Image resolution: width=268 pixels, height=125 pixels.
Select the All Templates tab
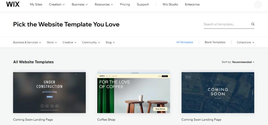tap(185, 42)
